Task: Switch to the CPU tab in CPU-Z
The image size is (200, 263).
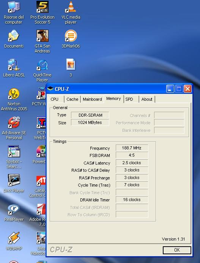Action: (56, 99)
